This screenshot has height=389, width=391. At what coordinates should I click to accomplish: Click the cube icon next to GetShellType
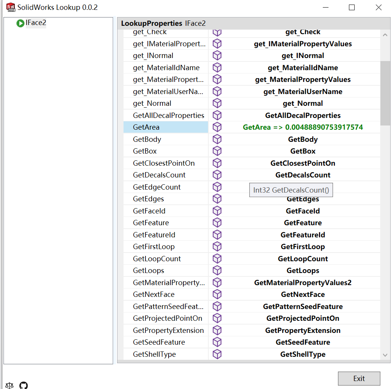pos(217,354)
